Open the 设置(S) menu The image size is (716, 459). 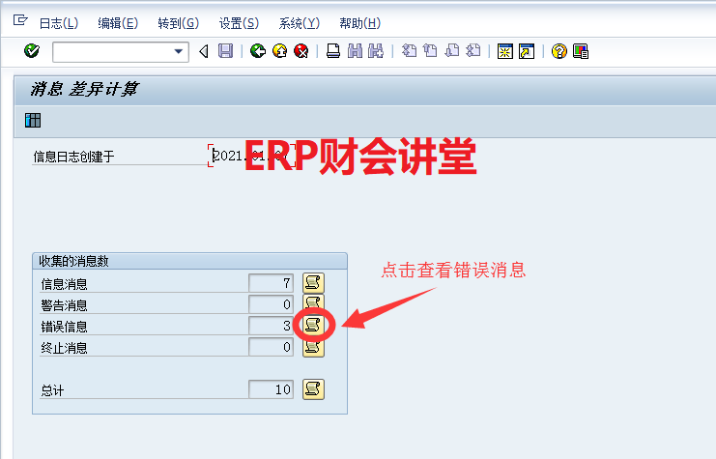(x=239, y=23)
